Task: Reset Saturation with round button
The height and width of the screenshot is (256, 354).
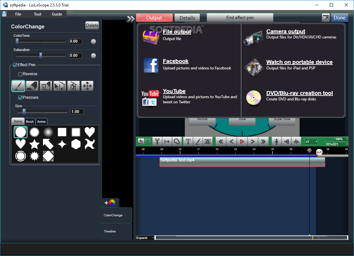Action: [93, 56]
